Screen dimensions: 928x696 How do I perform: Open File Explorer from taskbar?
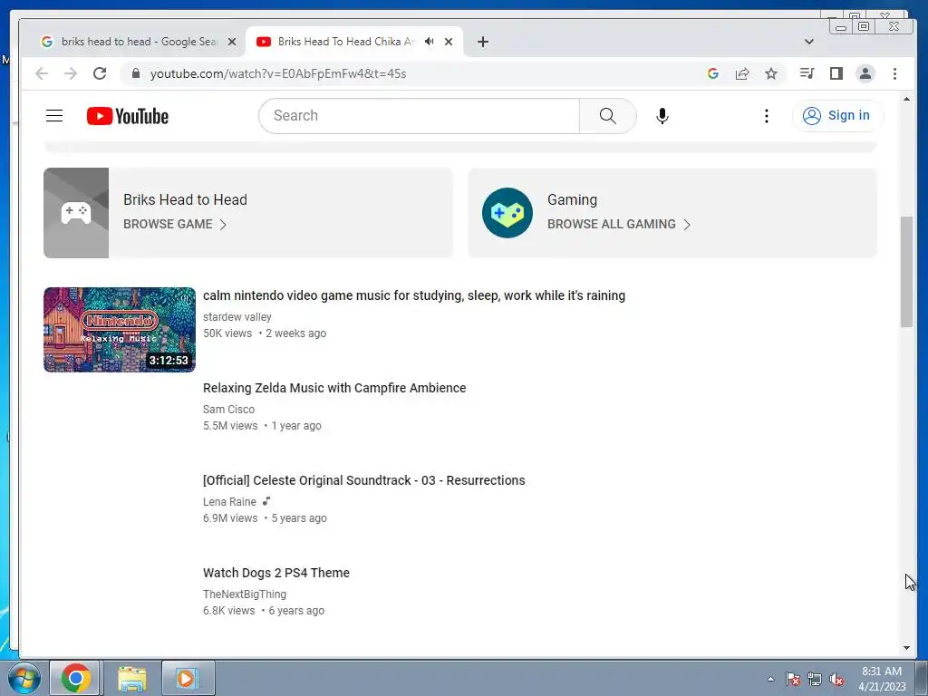tap(132, 678)
